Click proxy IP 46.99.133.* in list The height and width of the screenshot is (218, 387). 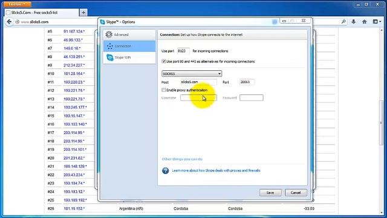[x=73, y=40]
